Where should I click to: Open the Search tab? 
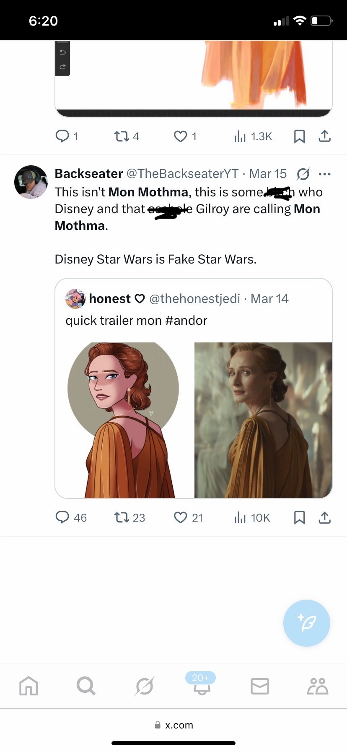coord(86,686)
